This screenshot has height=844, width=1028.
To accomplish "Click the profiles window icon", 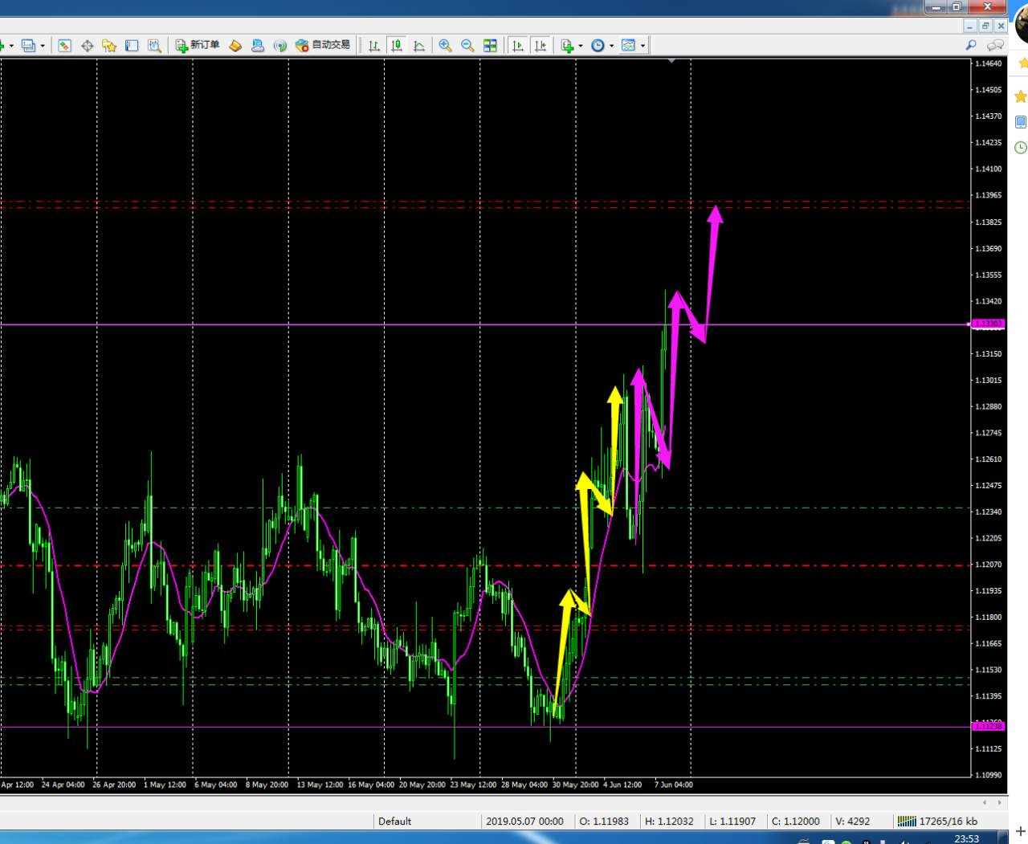I will coord(29,46).
